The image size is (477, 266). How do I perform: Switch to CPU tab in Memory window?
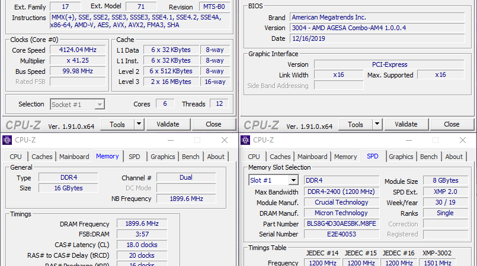pyautogui.click(x=15, y=157)
